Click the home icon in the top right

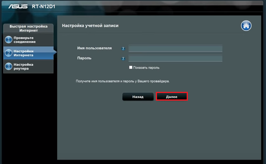tap(246, 26)
